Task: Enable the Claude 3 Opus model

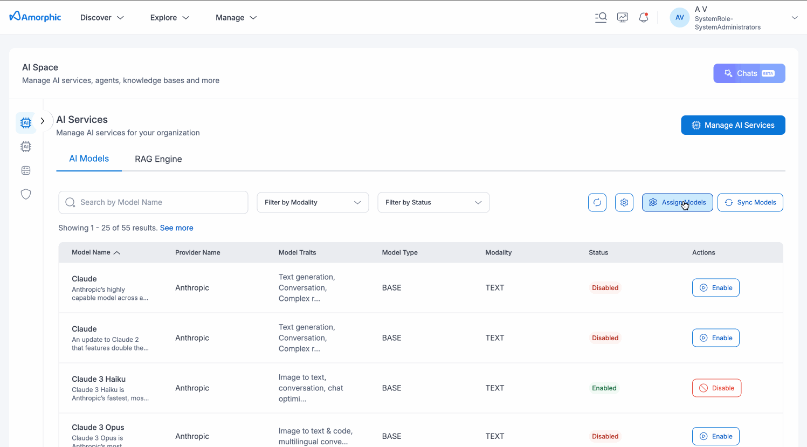Action: click(x=715, y=436)
